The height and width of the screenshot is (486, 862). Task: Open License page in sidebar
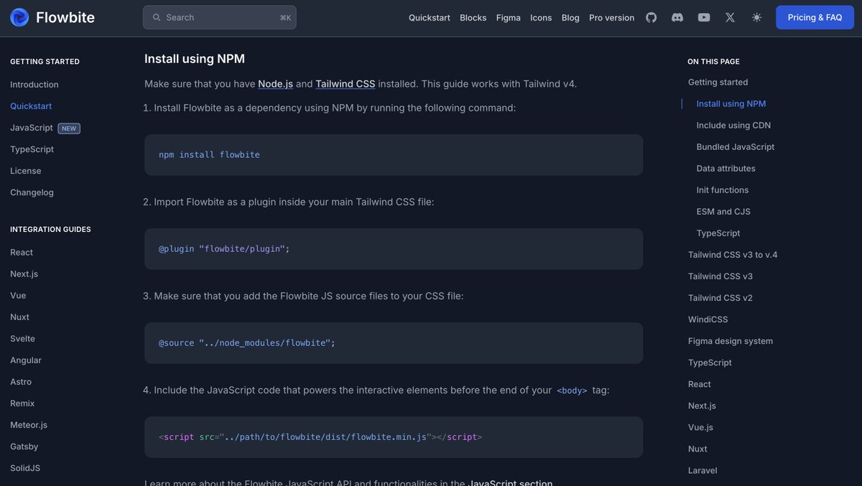[x=25, y=171]
